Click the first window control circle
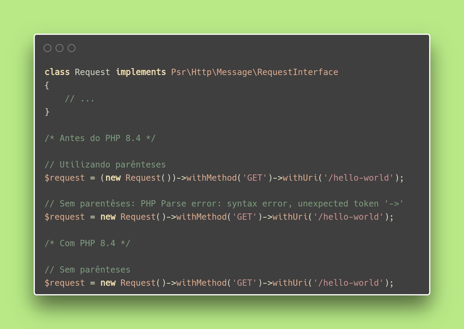 (x=47, y=48)
